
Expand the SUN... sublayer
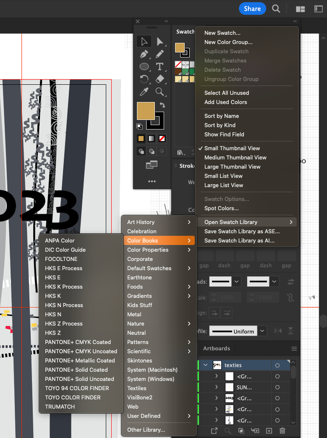point(216,387)
